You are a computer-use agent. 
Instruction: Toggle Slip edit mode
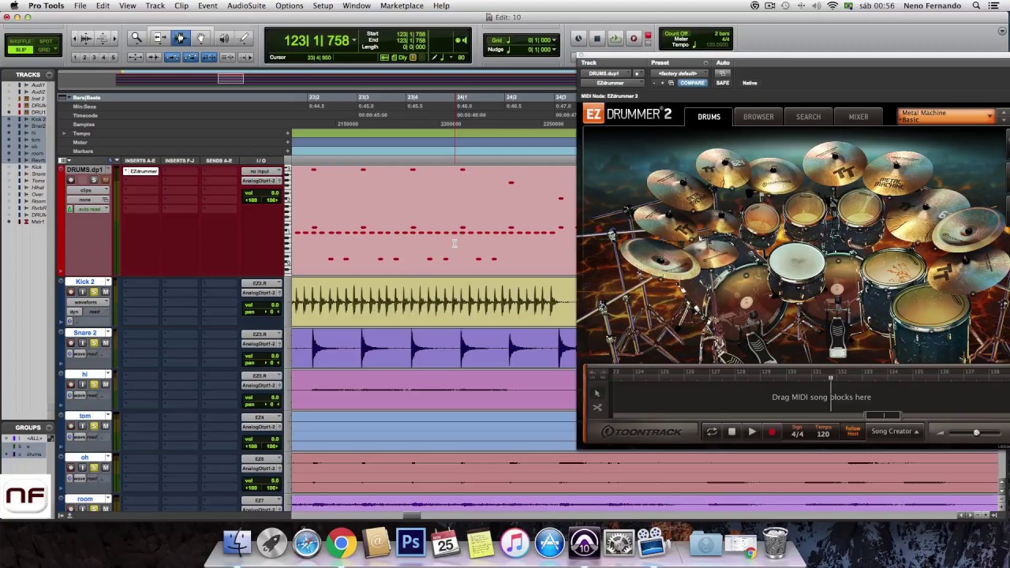tap(21, 50)
